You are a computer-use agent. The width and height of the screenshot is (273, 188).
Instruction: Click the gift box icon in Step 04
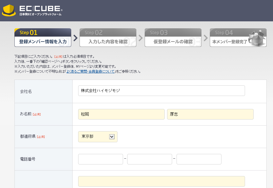click(258, 38)
